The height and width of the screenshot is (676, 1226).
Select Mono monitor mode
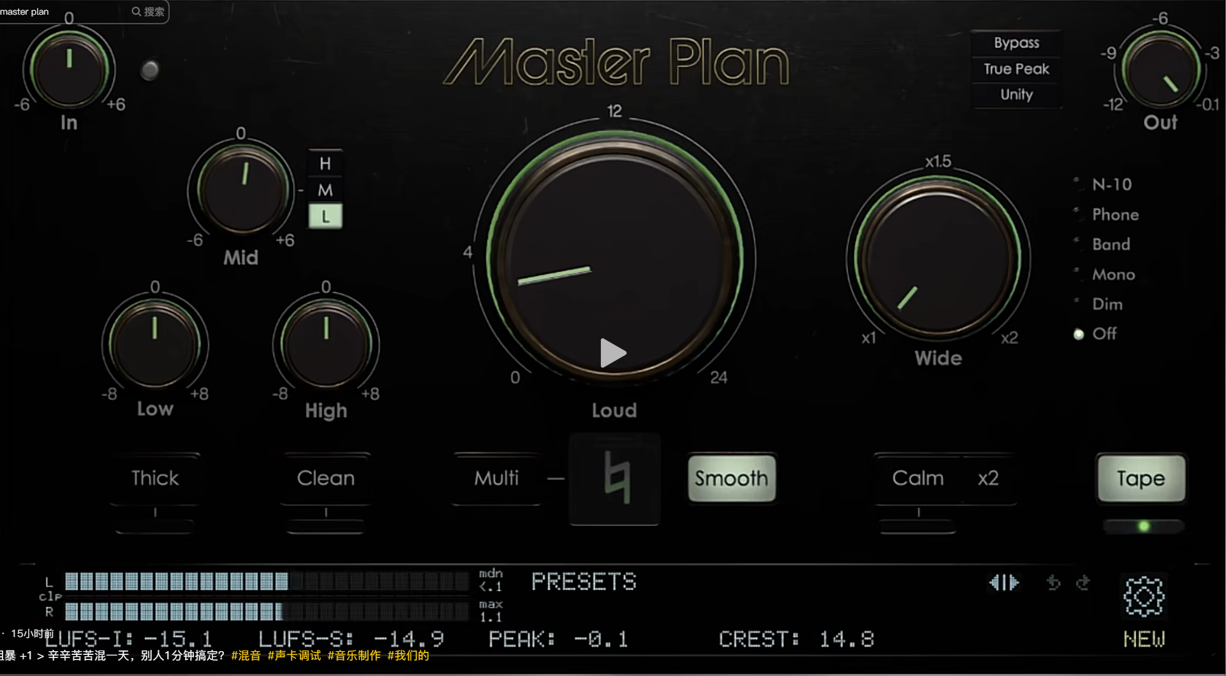[x=1106, y=274]
